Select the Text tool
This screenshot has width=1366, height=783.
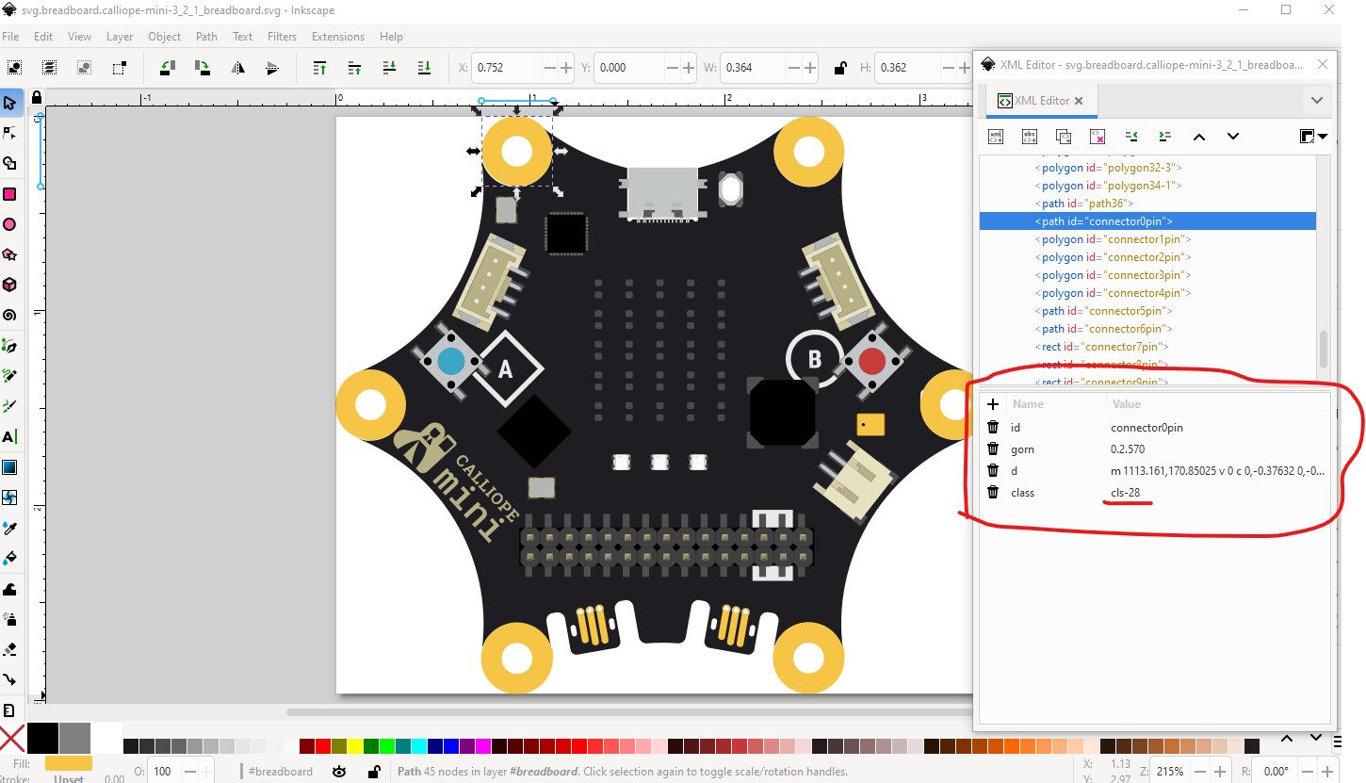pos(9,437)
